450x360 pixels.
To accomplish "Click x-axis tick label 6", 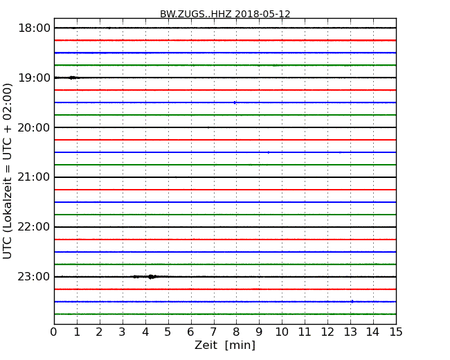I will point(191,332).
